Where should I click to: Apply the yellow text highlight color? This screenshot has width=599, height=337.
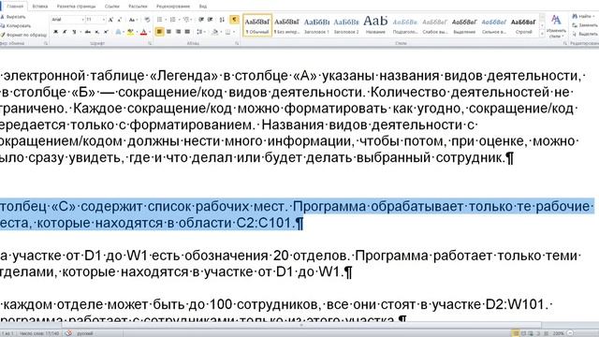(x=130, y=32)
